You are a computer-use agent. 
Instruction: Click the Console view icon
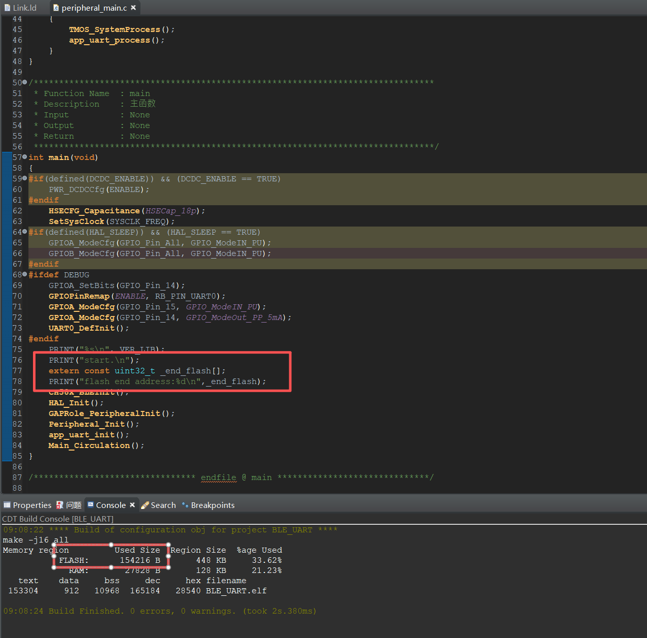(90, 505)
